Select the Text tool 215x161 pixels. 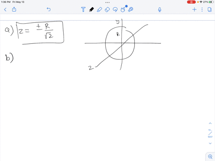coord(83,9)
